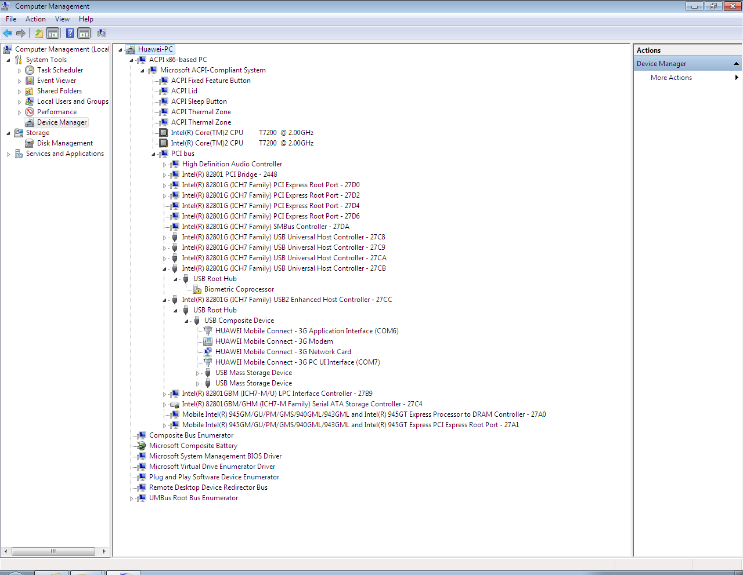Toggle the Show/Hide Console Tree toolbar icon
The image size is (743, 575).
click(53, 33)
